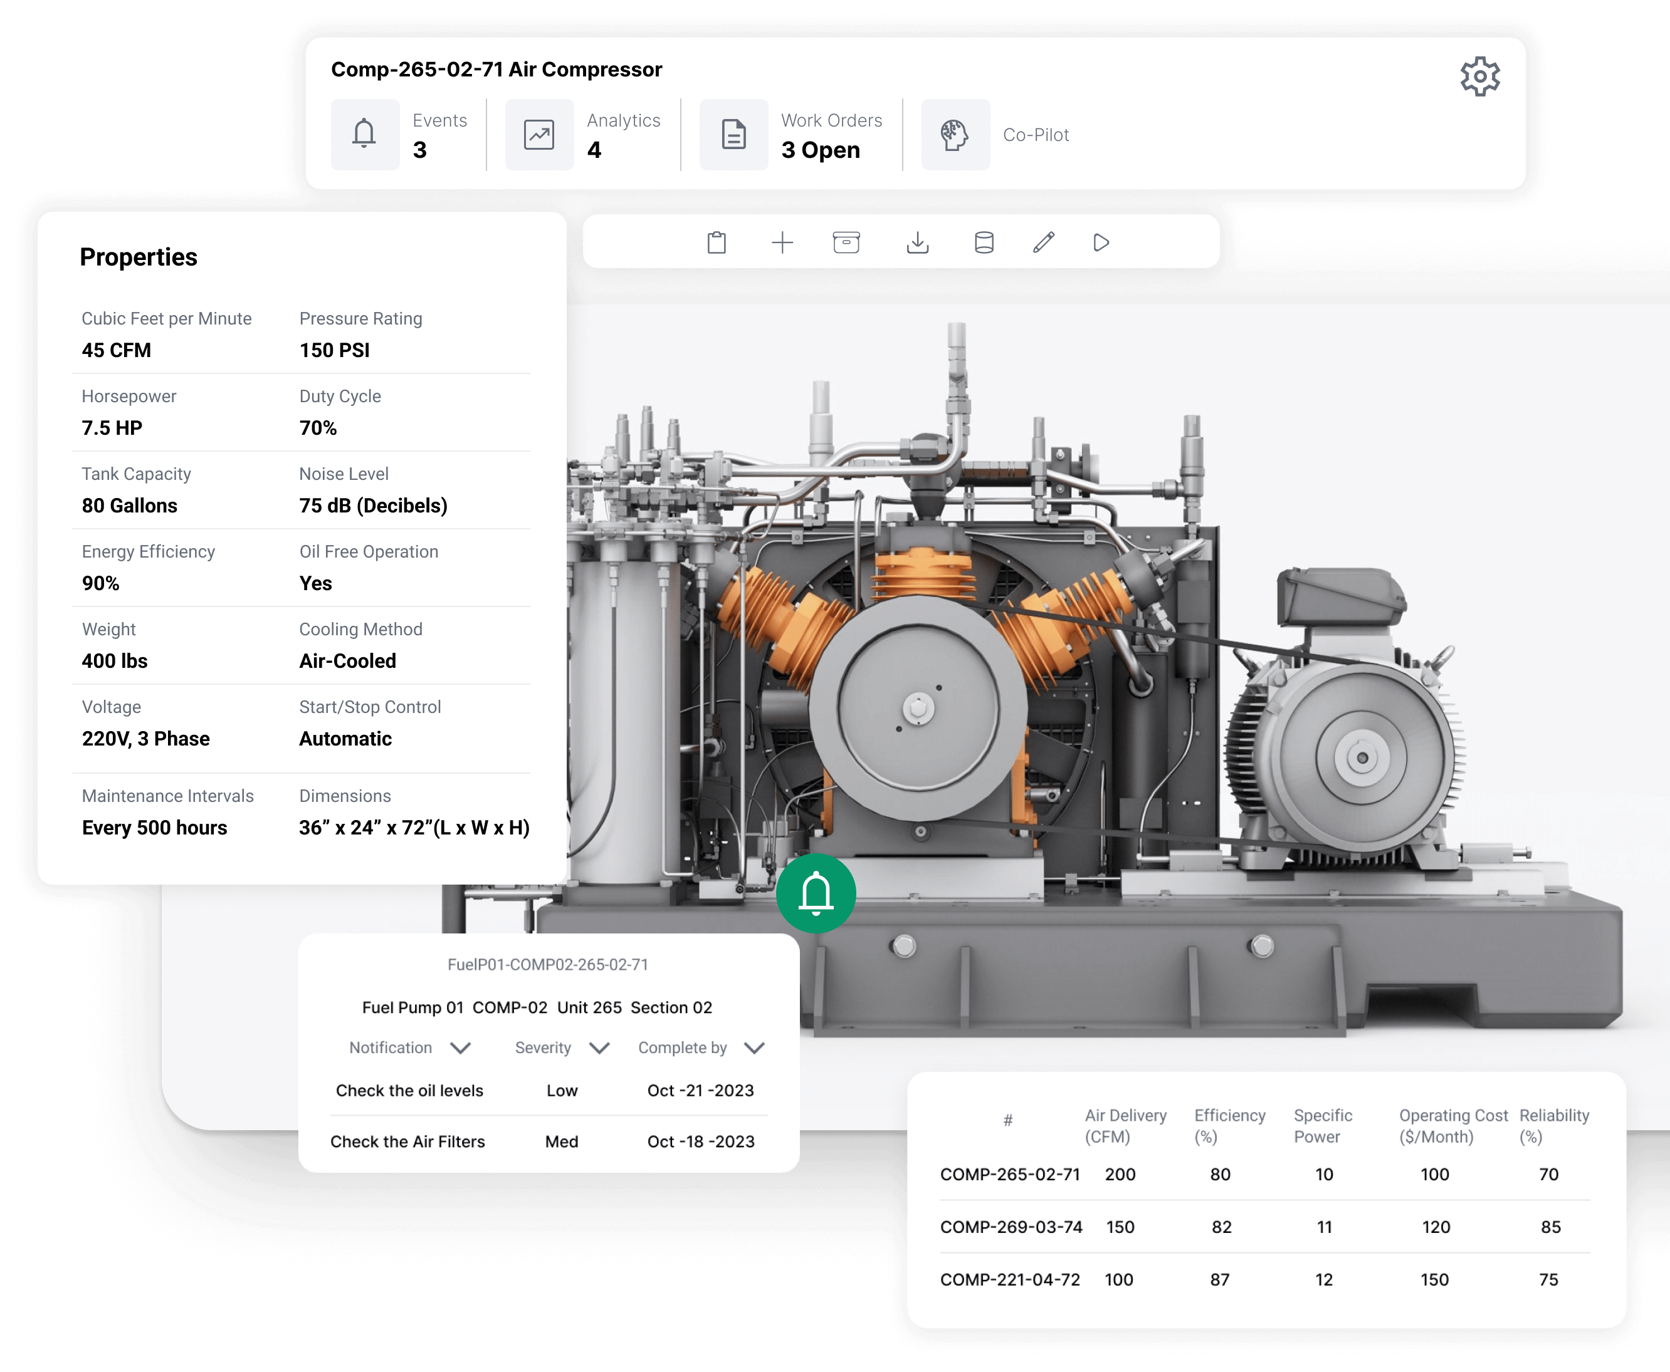Click the Co-Pilot brain head icon
The image size is (1670, 1372).
pos(955,134)
